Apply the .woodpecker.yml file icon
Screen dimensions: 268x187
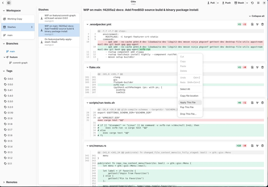252,24
